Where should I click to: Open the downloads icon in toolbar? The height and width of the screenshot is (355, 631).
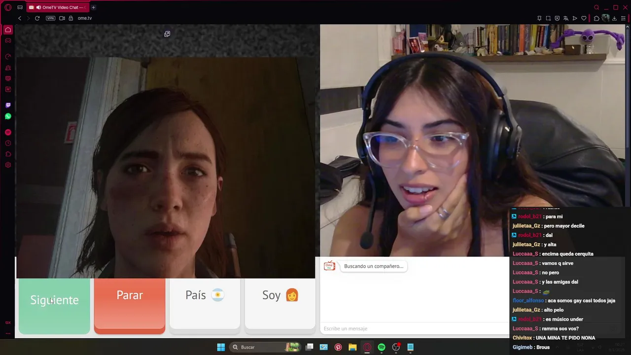614,18
